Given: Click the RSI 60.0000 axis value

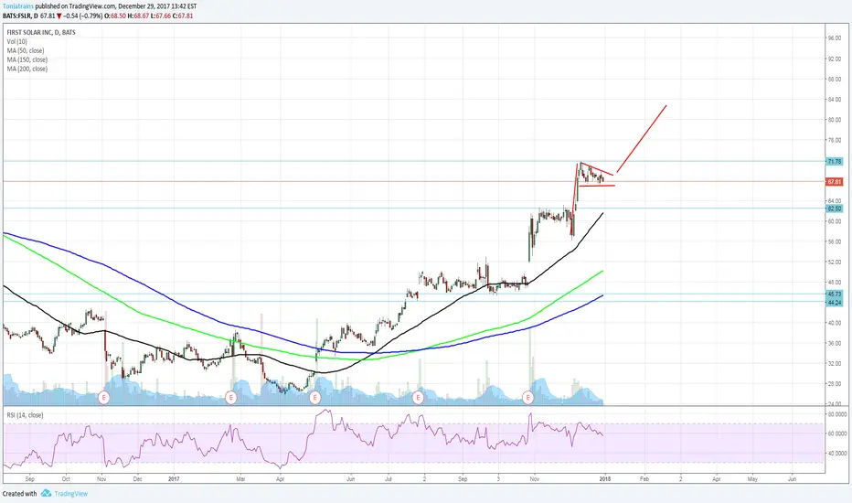Looking at the screenshot, I should [836, 433].
